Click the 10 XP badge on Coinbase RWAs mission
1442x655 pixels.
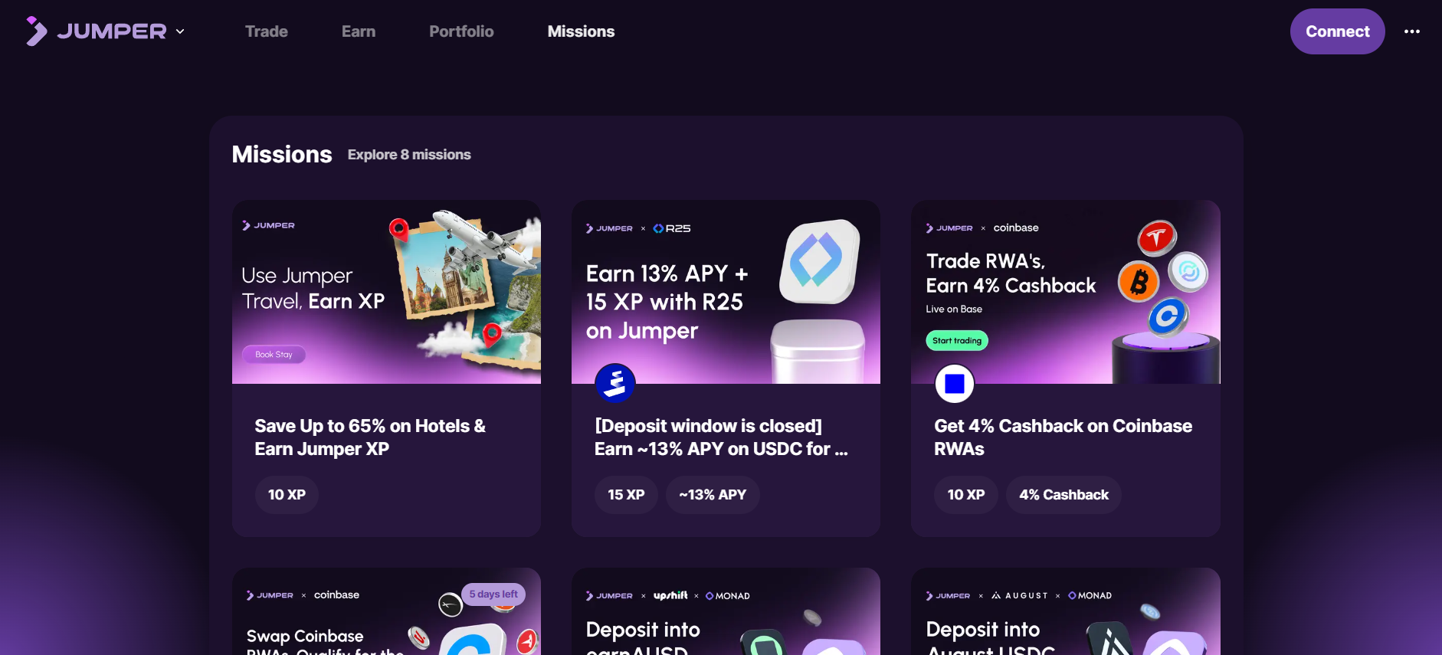[x=966, y=495]
